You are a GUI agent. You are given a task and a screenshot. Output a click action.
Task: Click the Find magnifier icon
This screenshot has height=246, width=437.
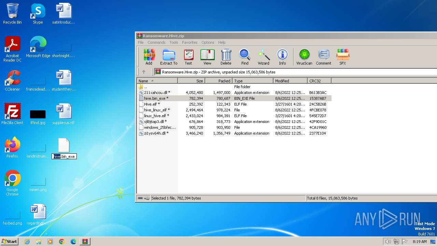click(x=245, y=57)
